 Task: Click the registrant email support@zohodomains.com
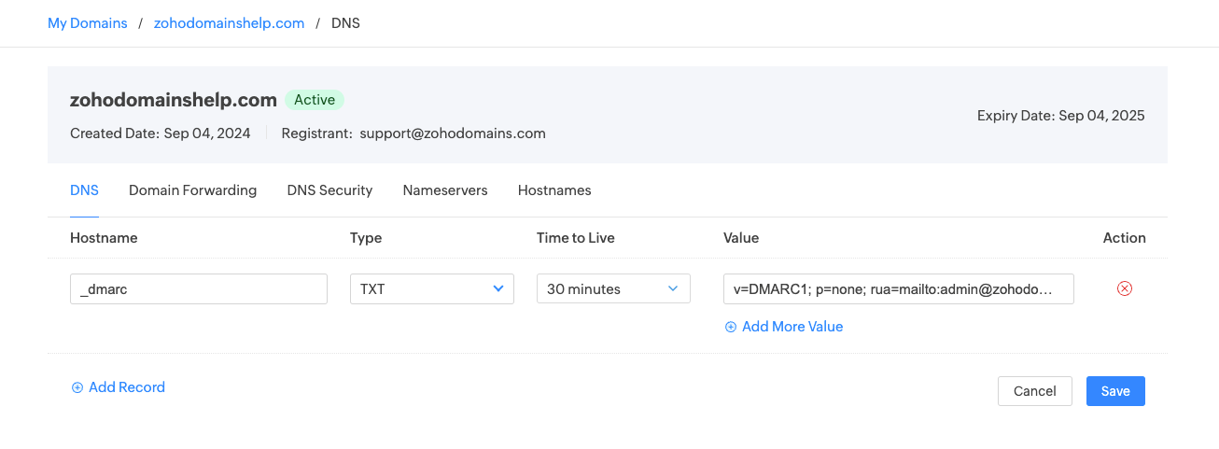(x=453, y=133)
